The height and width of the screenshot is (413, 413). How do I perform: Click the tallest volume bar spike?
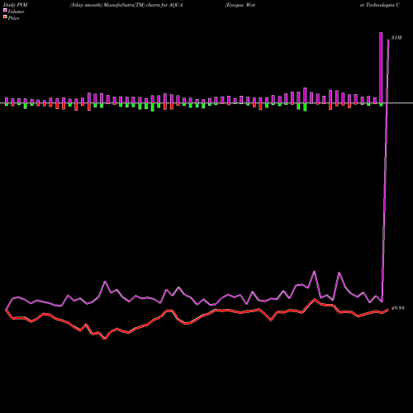pos(381,68)
